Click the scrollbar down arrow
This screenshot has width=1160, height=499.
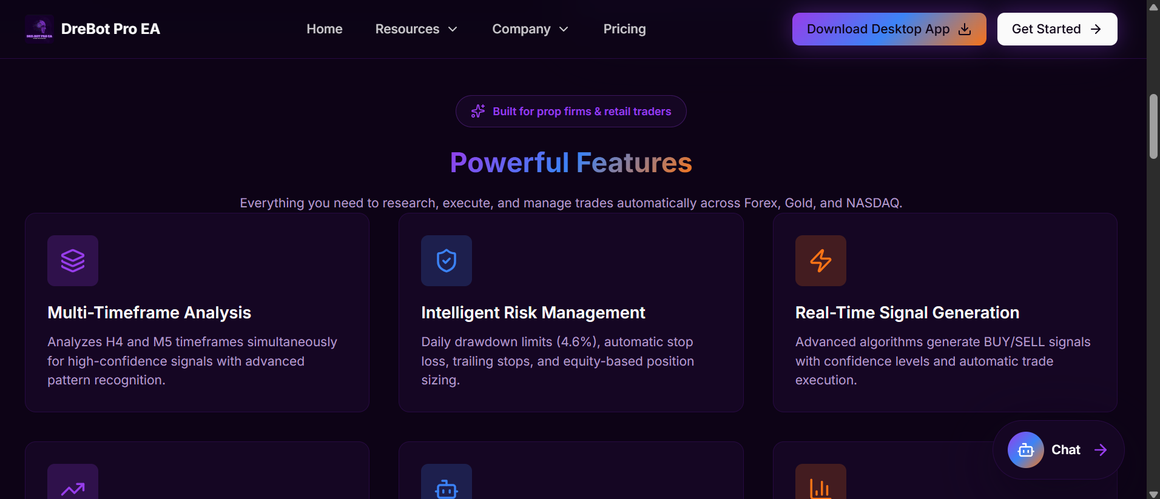[x=1153, y=494]
